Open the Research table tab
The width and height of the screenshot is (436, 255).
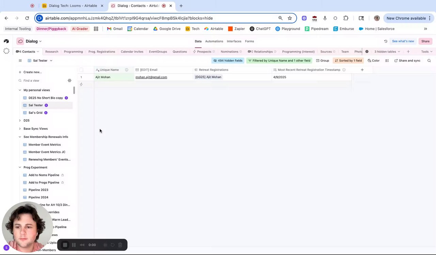click(52, 52)
